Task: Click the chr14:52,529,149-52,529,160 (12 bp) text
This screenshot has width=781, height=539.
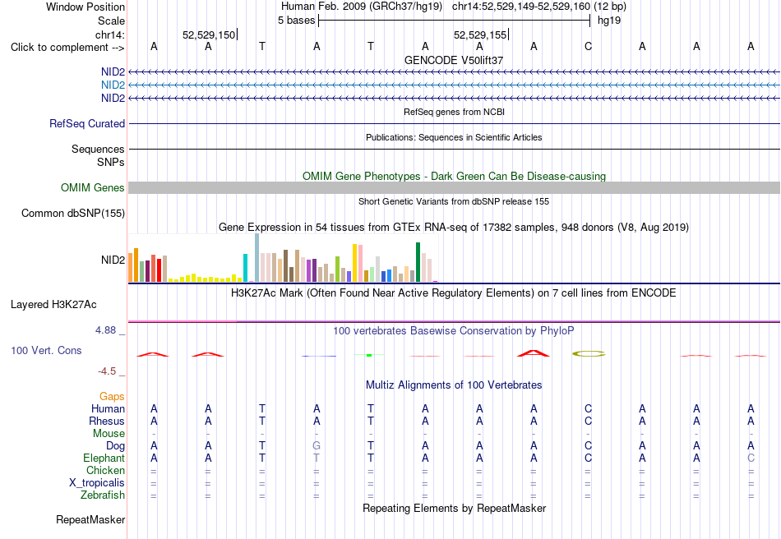Action: point(539,7)
